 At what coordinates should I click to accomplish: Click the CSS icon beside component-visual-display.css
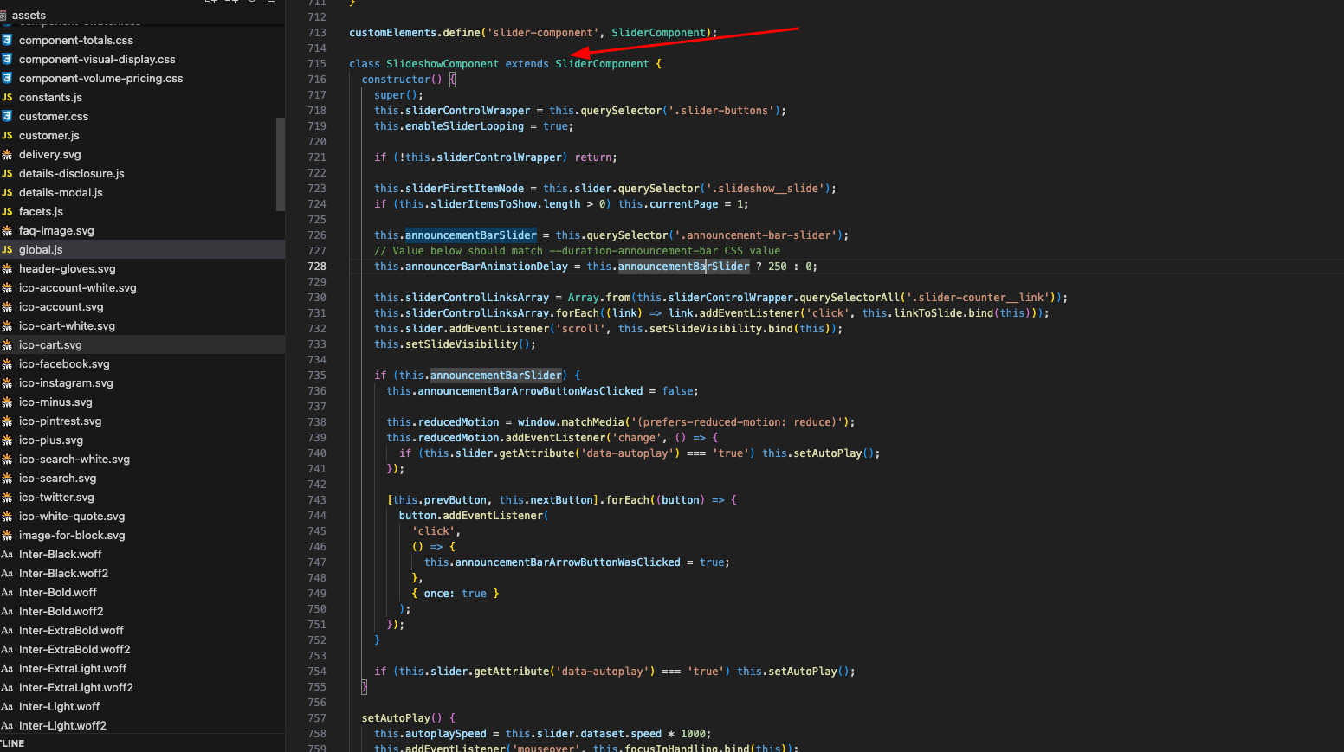7,60
